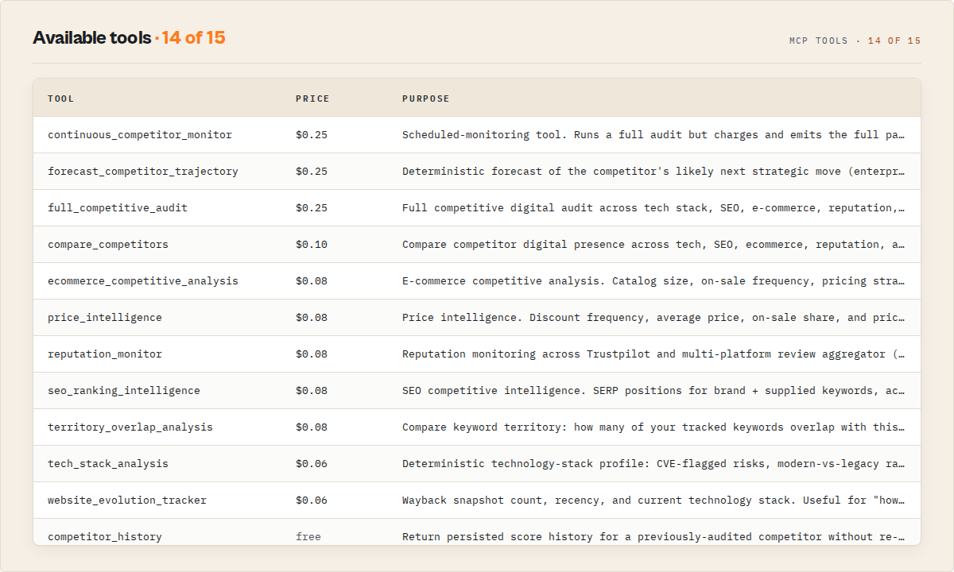Click the 'Deterministic forecast of the competitor's' description
954x572 pixels.
[x=653, y=172]
